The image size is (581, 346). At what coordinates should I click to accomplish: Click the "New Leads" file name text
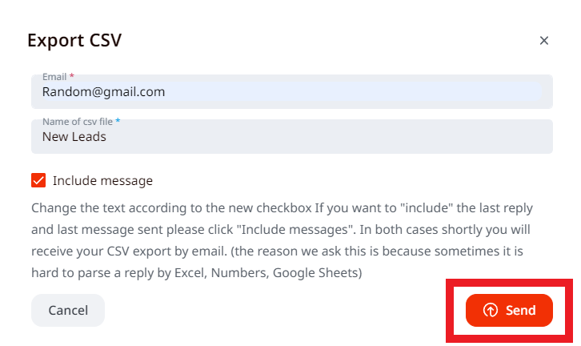tap(74, 137)
